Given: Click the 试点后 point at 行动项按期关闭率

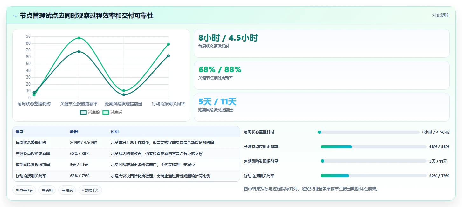Looking at the screenshot, I should (169, 44).
